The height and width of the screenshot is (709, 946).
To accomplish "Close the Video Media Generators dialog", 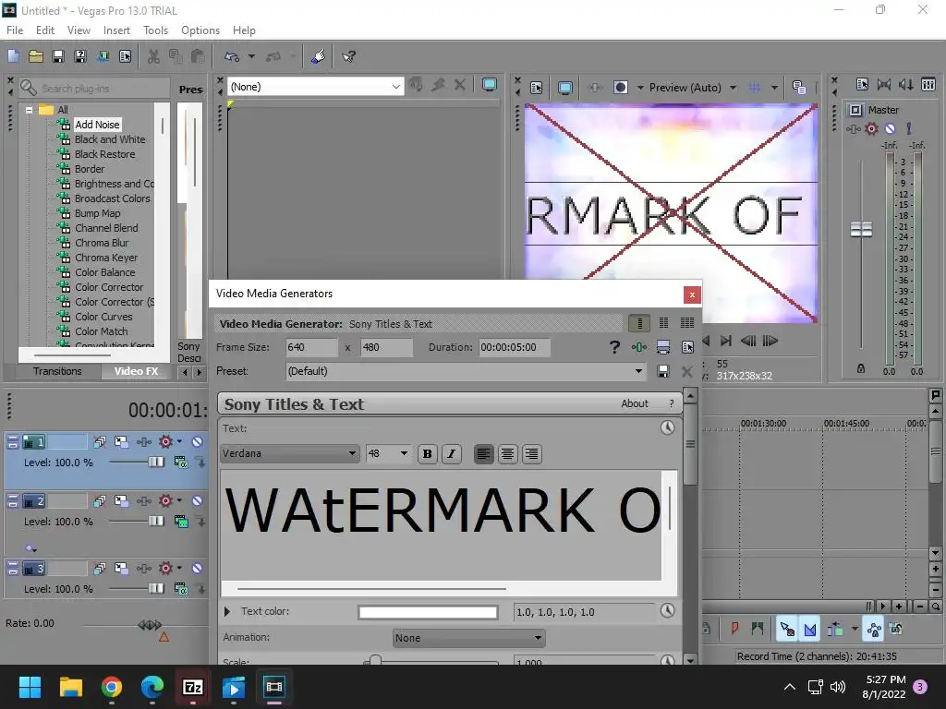I will (692, 294).
